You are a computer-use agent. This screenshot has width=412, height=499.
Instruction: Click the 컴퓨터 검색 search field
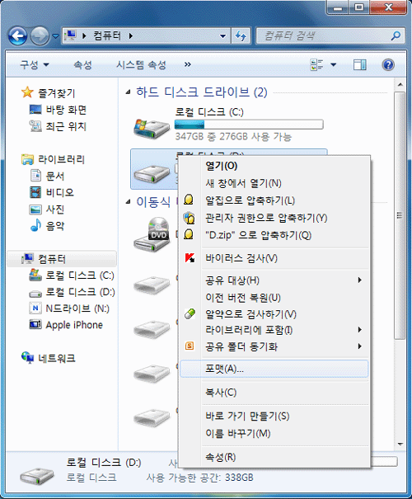coord(325,35)
